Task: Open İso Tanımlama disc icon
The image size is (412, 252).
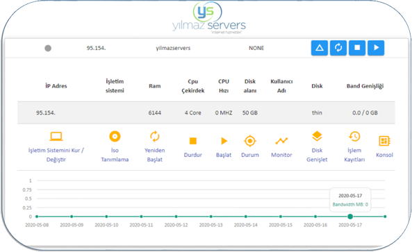Action: pos(115,137)
